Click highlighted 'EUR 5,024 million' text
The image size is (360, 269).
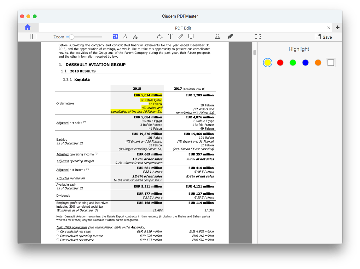(x=148, y=95)
